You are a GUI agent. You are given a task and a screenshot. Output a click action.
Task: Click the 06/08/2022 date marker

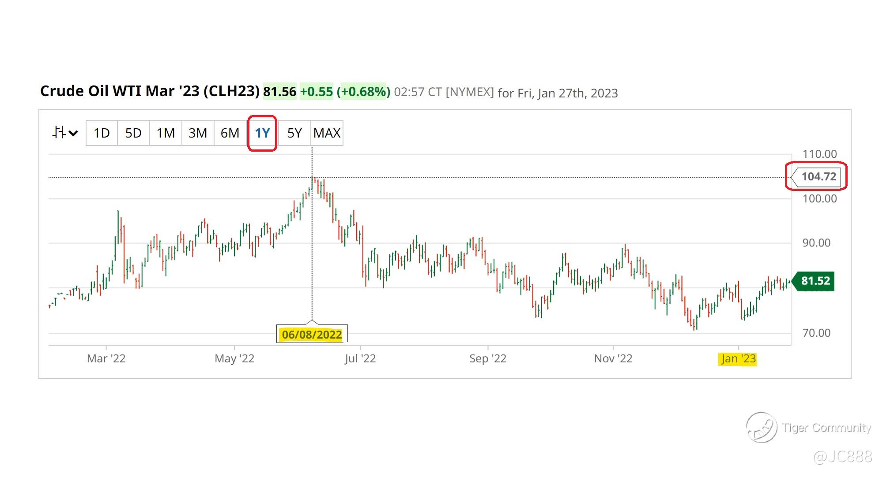[x=312, y=334]
